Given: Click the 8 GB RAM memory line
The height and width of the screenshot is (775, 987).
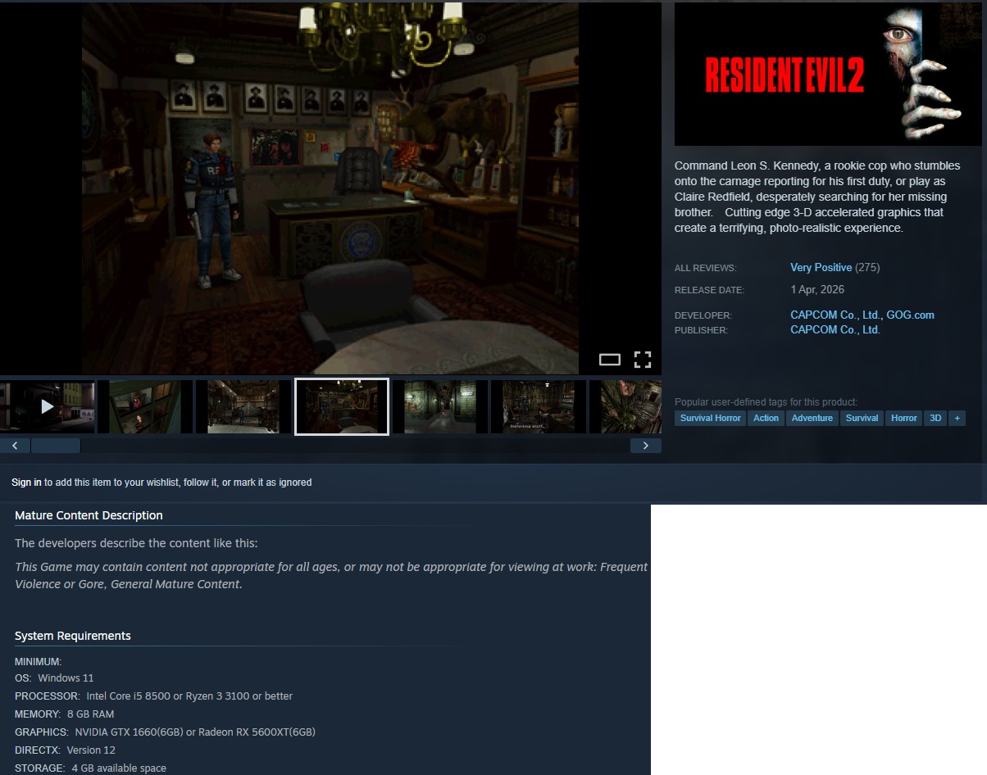Looking at the screenshot, I should pos(64,714).
